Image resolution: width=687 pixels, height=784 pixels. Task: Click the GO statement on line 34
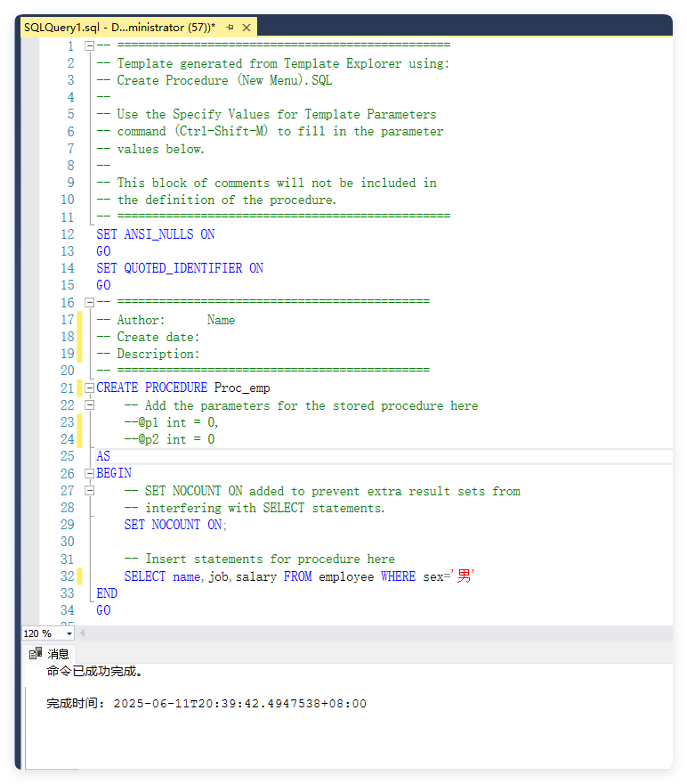point(103,610)
